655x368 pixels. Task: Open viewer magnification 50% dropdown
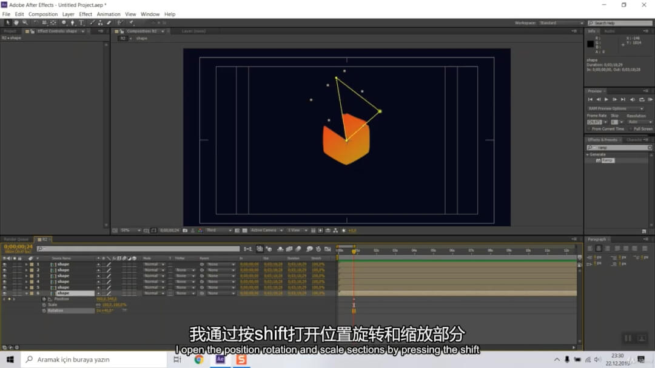pyautogui.click(x=130, y=231)
